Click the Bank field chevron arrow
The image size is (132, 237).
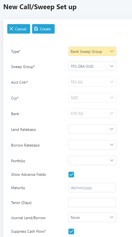(112, 113)
